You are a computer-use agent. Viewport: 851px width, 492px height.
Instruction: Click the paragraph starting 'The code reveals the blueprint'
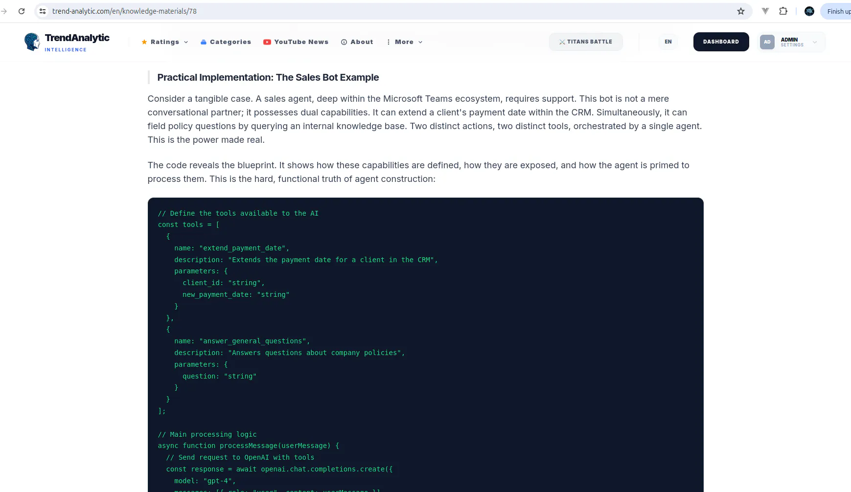tap(418, 172)
